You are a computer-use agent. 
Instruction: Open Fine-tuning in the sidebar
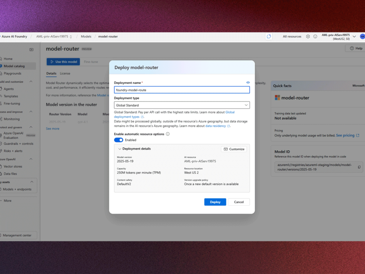point(12,104)
